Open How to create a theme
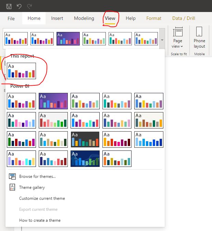Viewport: 212px width, 231px height. pos(40,220)
